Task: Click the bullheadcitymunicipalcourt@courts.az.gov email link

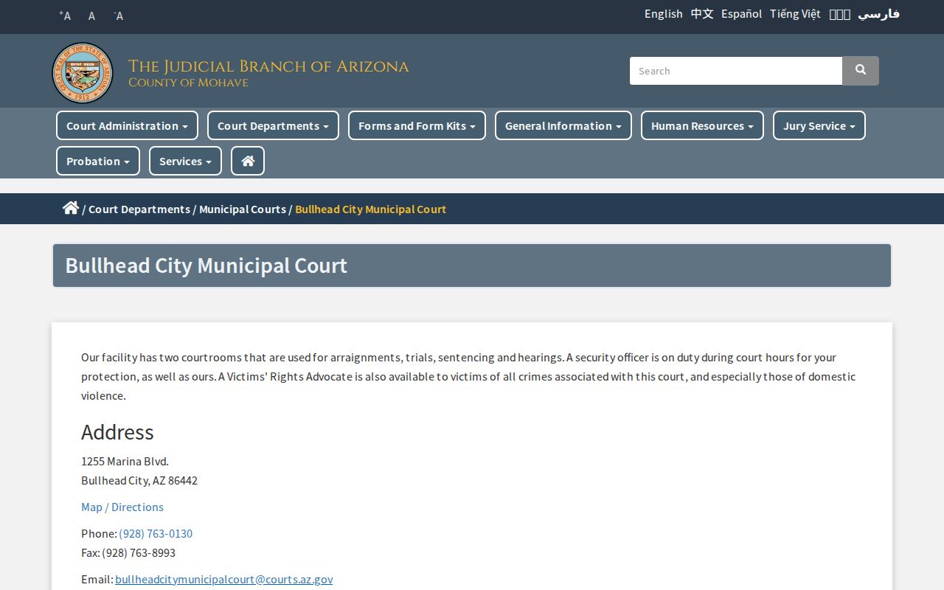Action: point(223,579)
